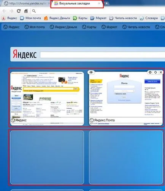Viewport: 165px width, 191px height.
Task: Open Маркет bookmark in bookmarks bar
Action: click(x=98, y=18)
